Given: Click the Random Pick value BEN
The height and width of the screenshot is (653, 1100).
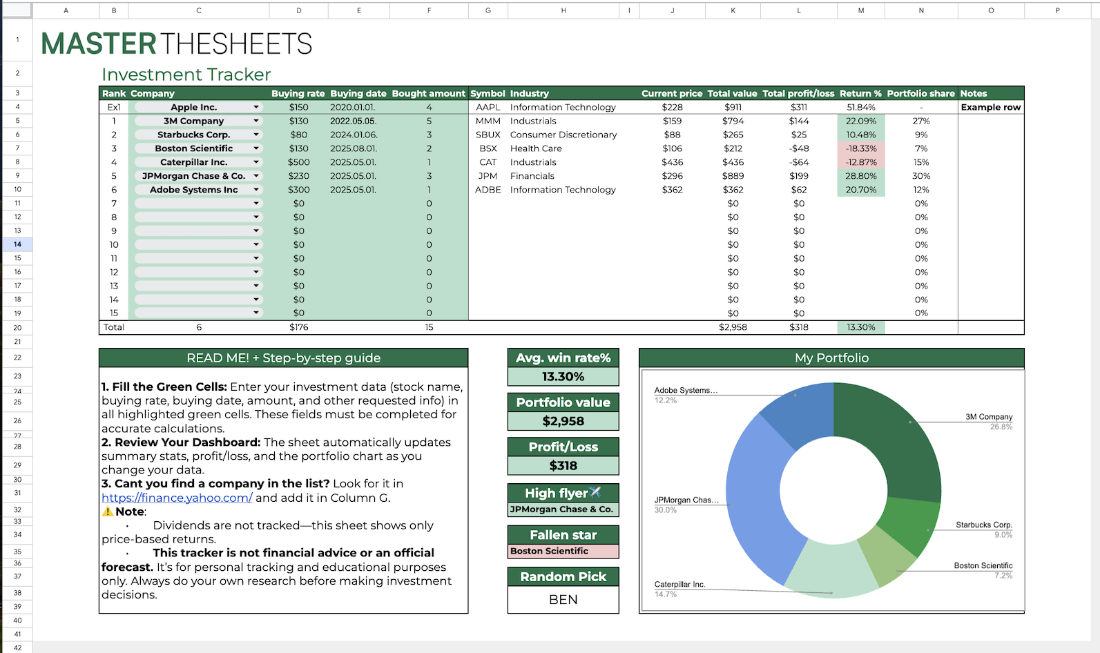Looking at the screenshot, I should [563, 600].
